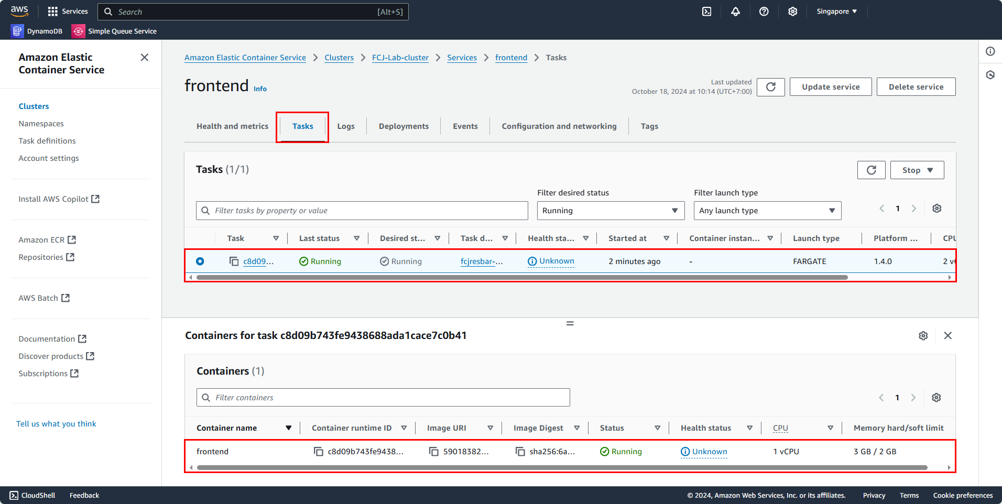
Task: Expand the Stop button dropdown
Action: (917, 170)
